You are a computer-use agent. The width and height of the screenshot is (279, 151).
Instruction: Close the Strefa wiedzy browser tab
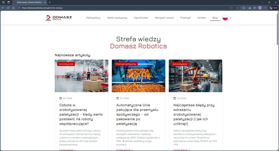pos(45,2)
